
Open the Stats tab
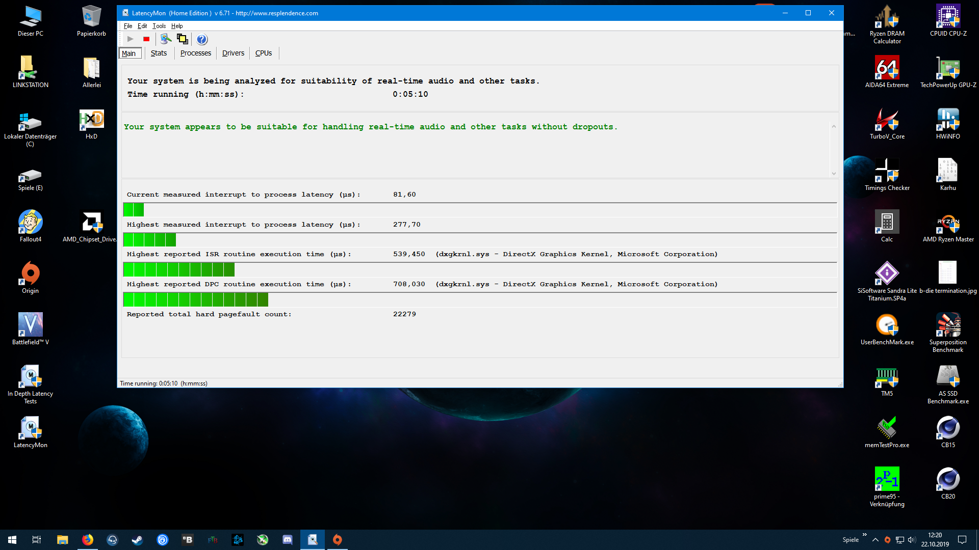click(159, 53)
